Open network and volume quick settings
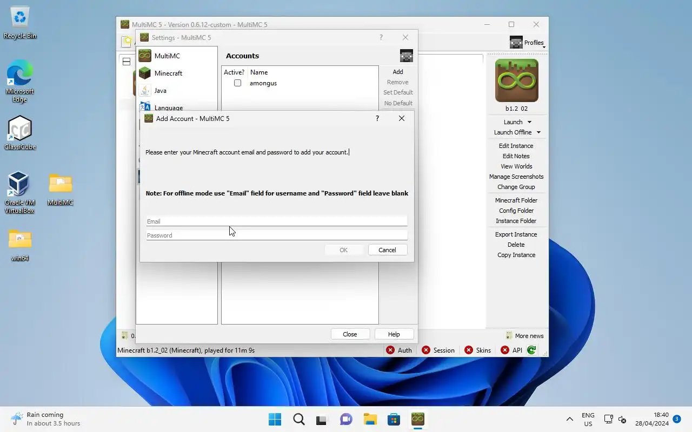 pyautogui.click(x=615, y=419)
